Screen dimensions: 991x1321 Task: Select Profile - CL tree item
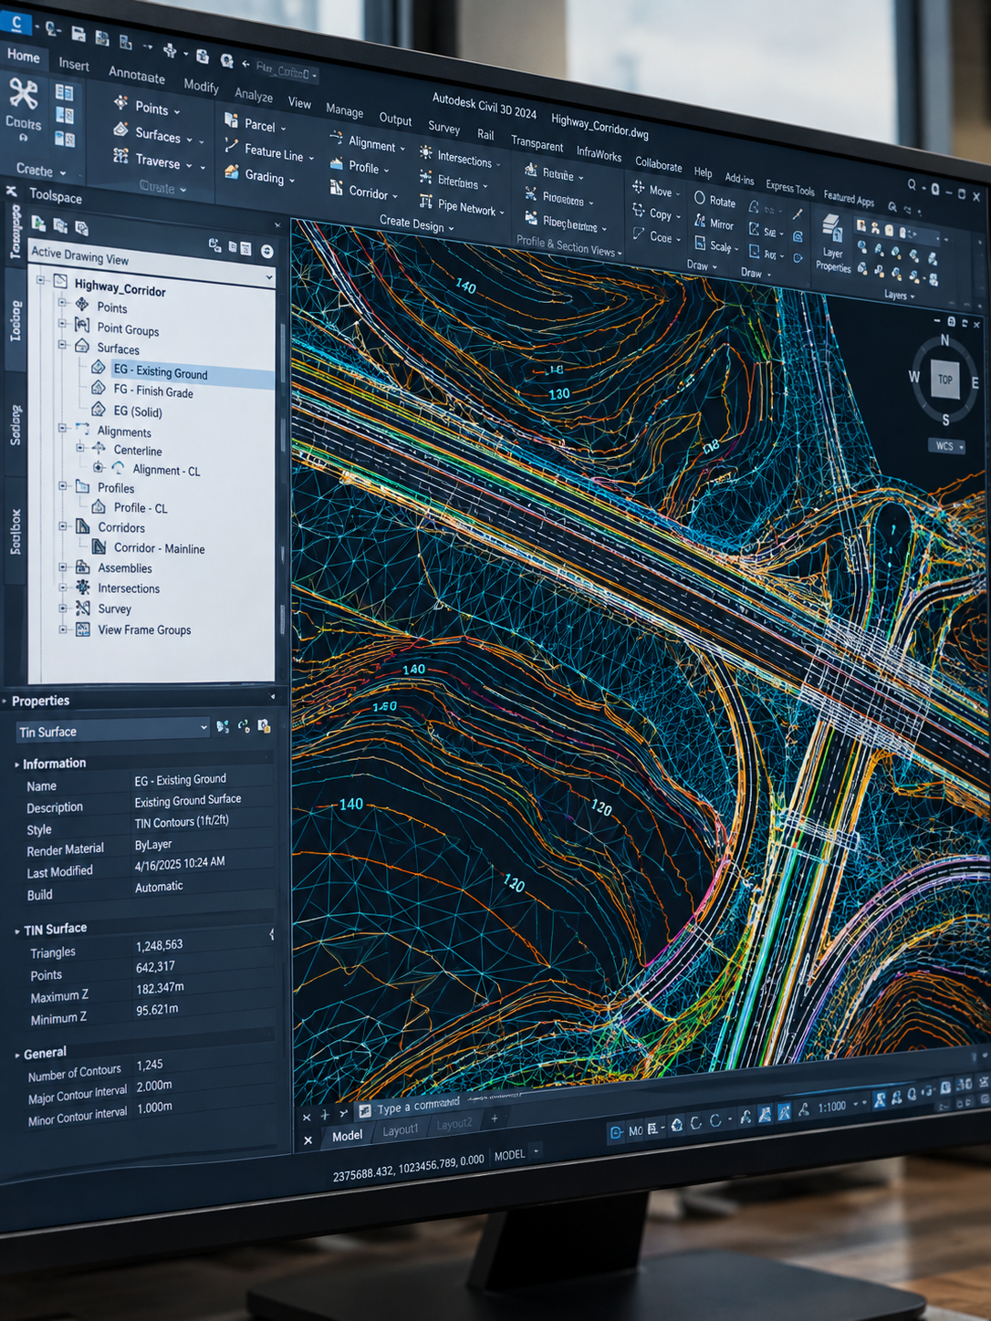tap(141, 508)
